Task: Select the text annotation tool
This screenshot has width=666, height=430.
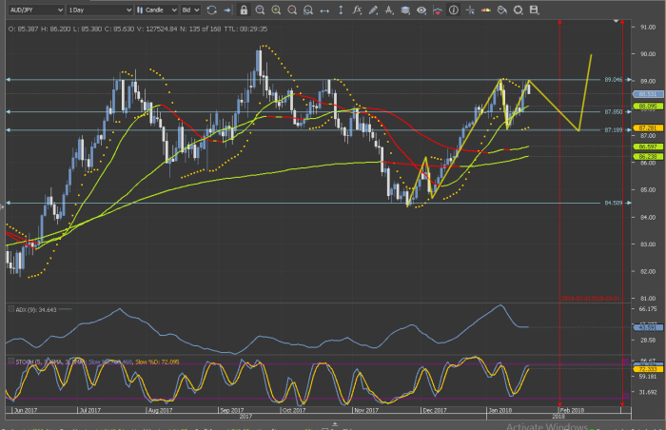Action: [389, 10]
